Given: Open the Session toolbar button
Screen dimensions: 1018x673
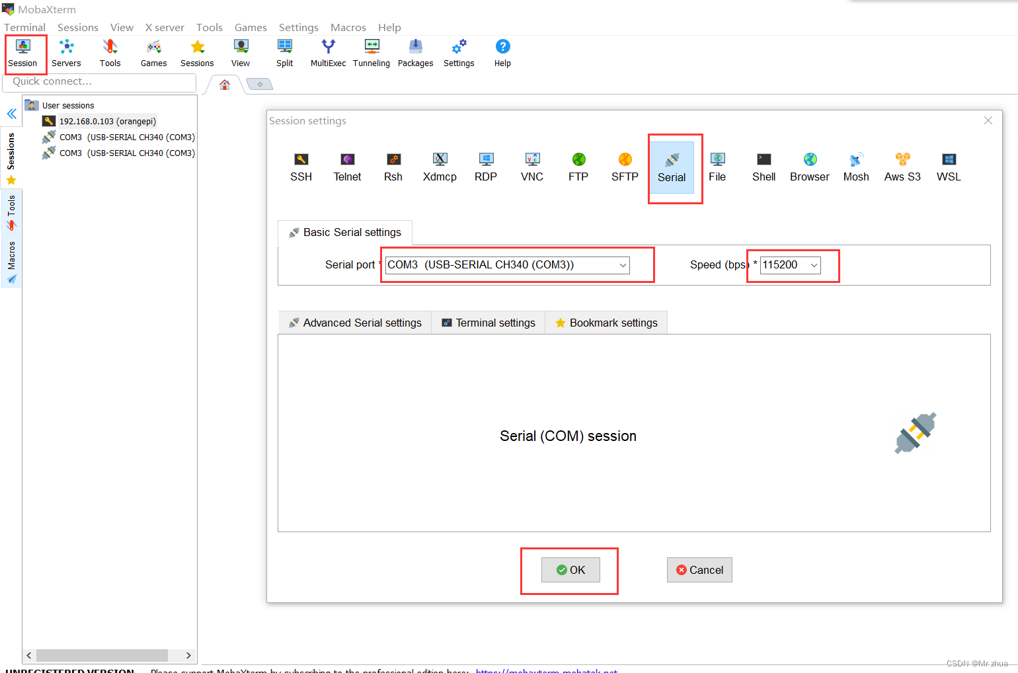Looking at the screenshot, I should coord(23,54).
